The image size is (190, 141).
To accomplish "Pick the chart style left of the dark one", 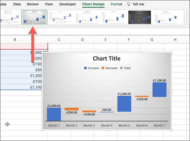I will (x=113, y=17).
